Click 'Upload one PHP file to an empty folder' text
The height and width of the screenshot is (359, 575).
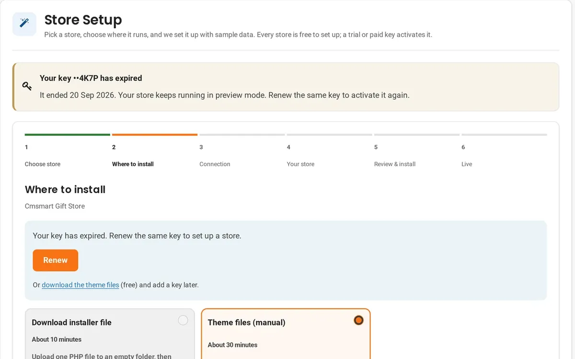coord(102,356)
